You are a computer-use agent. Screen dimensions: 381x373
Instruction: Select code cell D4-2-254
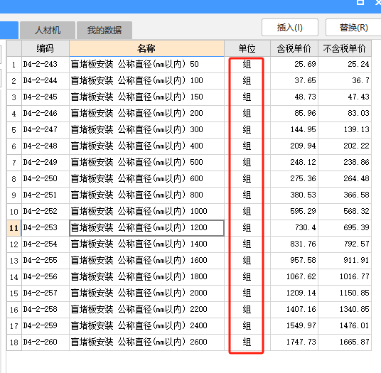pos(45,244)
